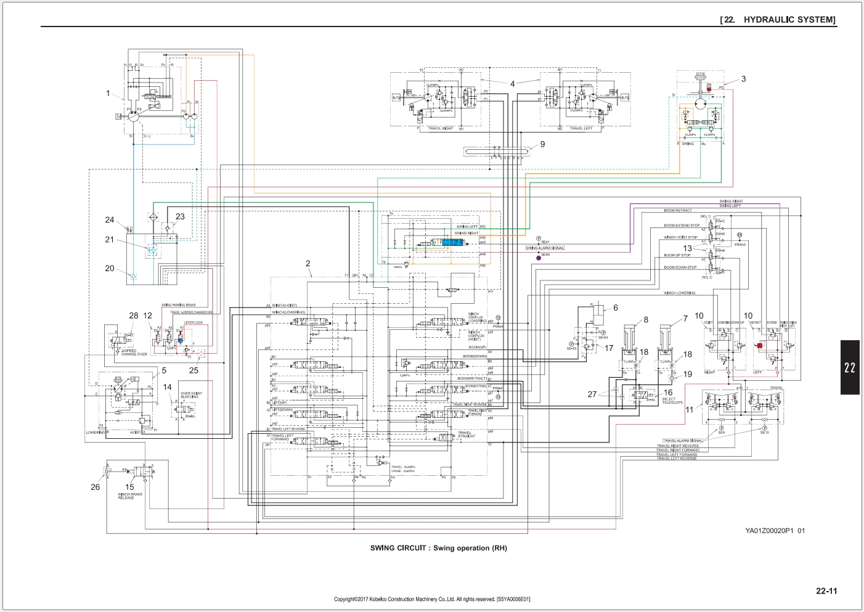
Task: Click the SELECT TELESCOPE label
Action: tap(672, 401)
